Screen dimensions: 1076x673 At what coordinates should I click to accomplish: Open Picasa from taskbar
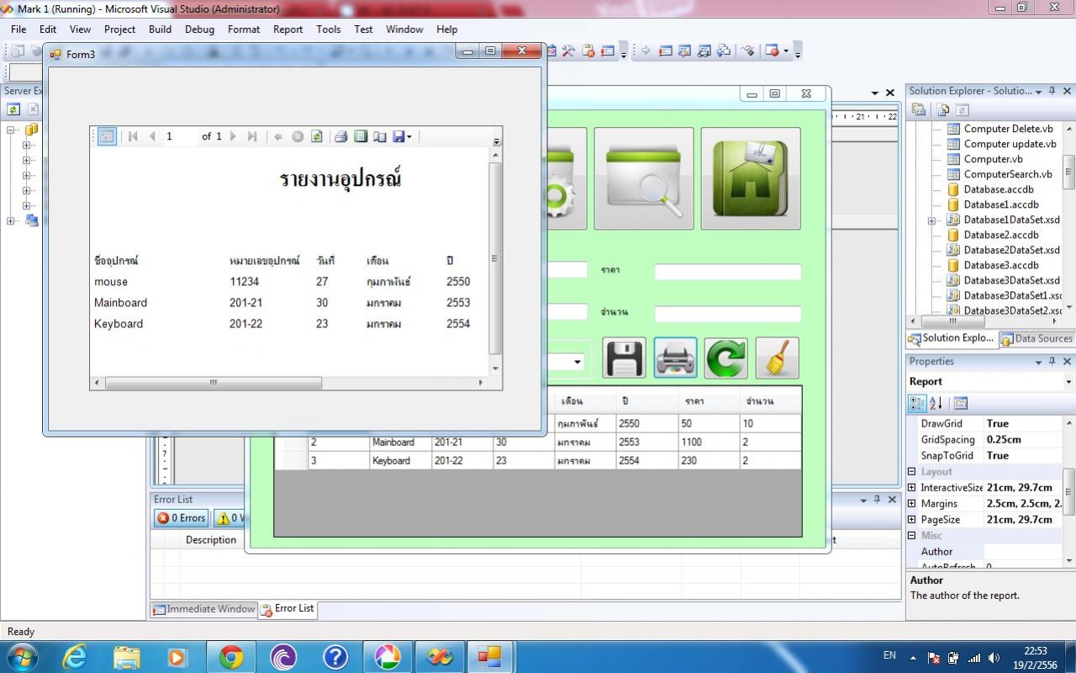click(388, 657)
